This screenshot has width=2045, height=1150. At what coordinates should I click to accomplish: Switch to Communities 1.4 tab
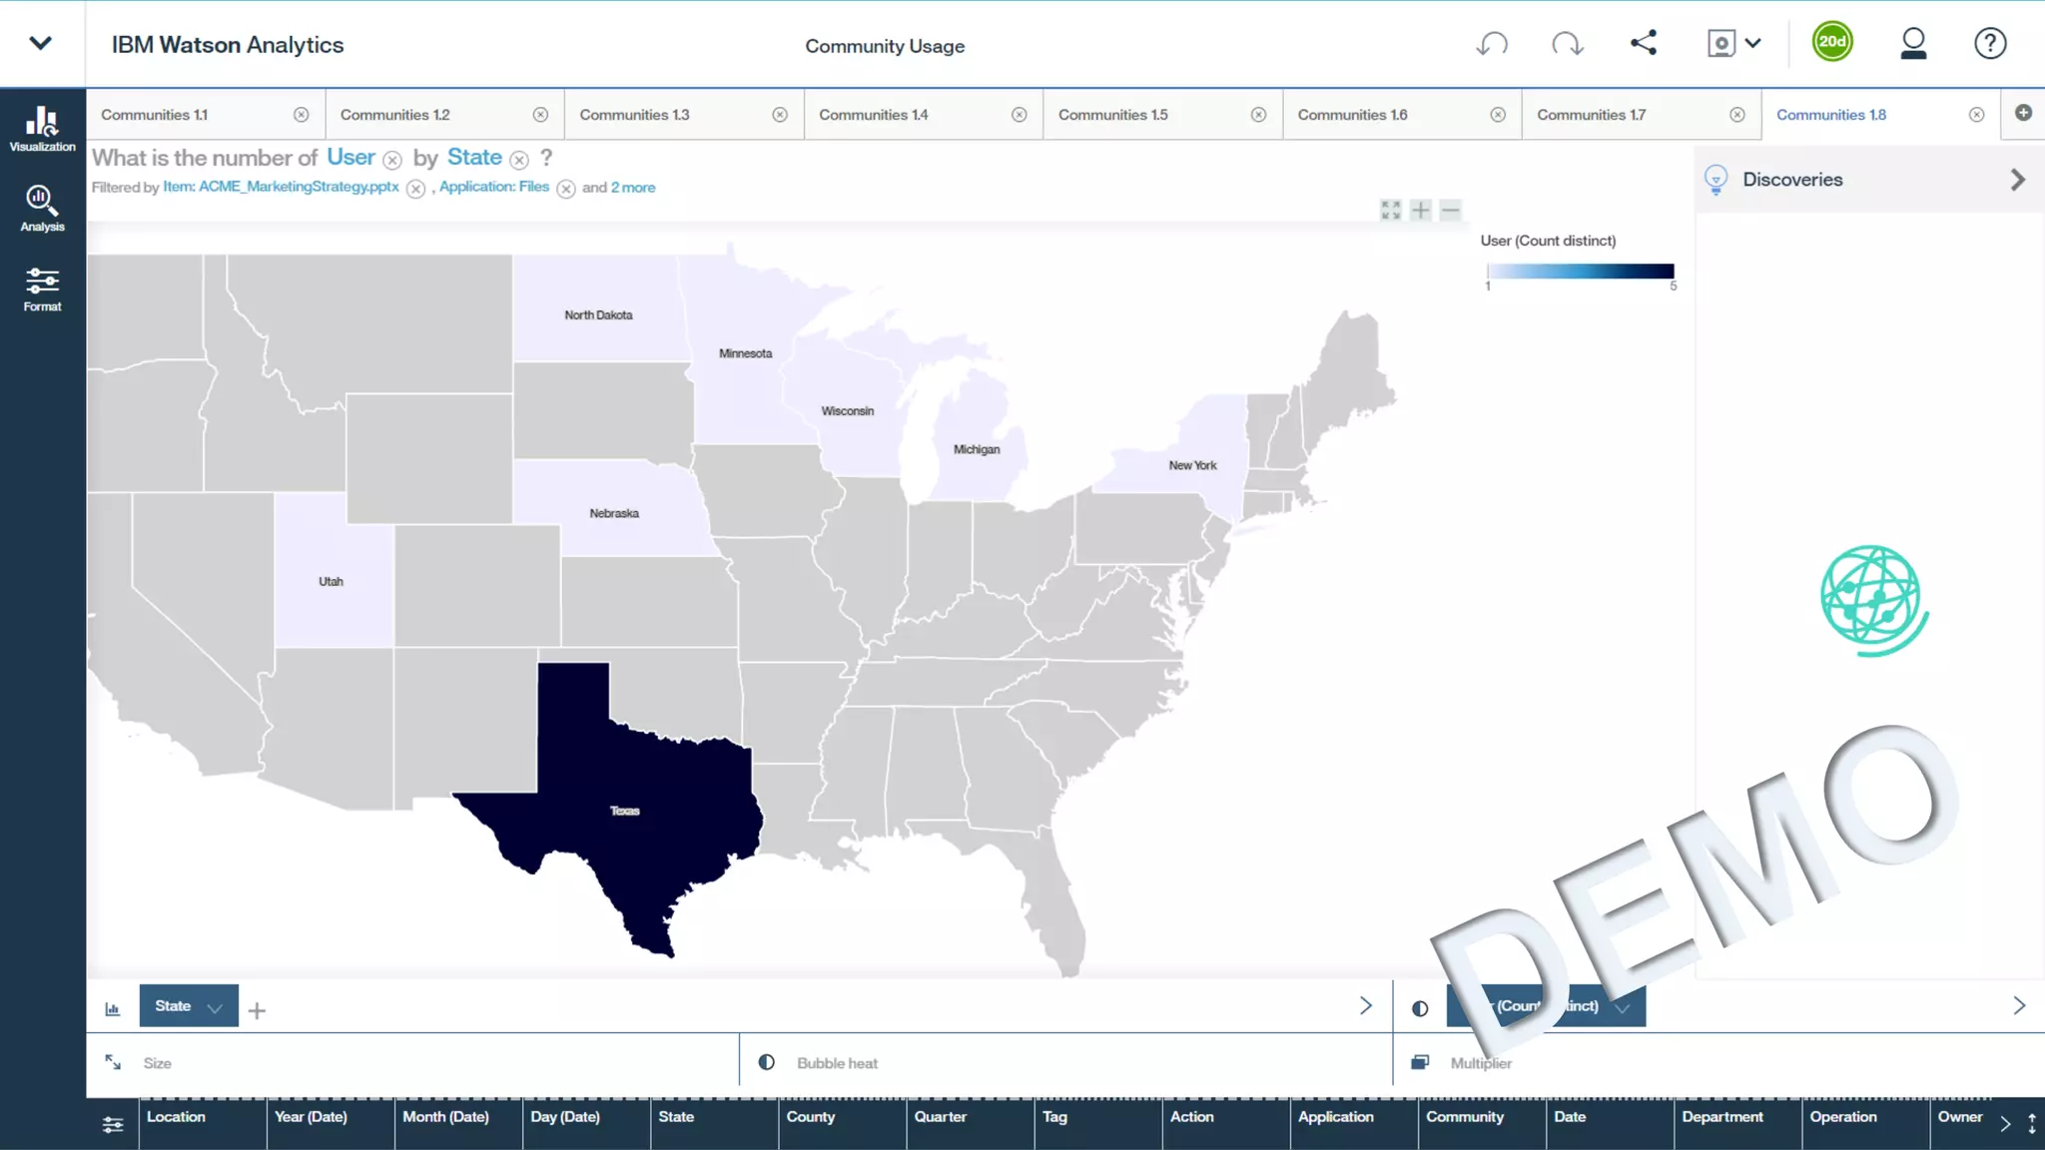[873, 115]
